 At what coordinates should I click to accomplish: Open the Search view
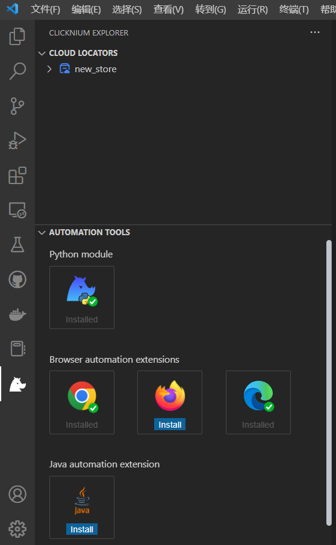pos(17,71)
